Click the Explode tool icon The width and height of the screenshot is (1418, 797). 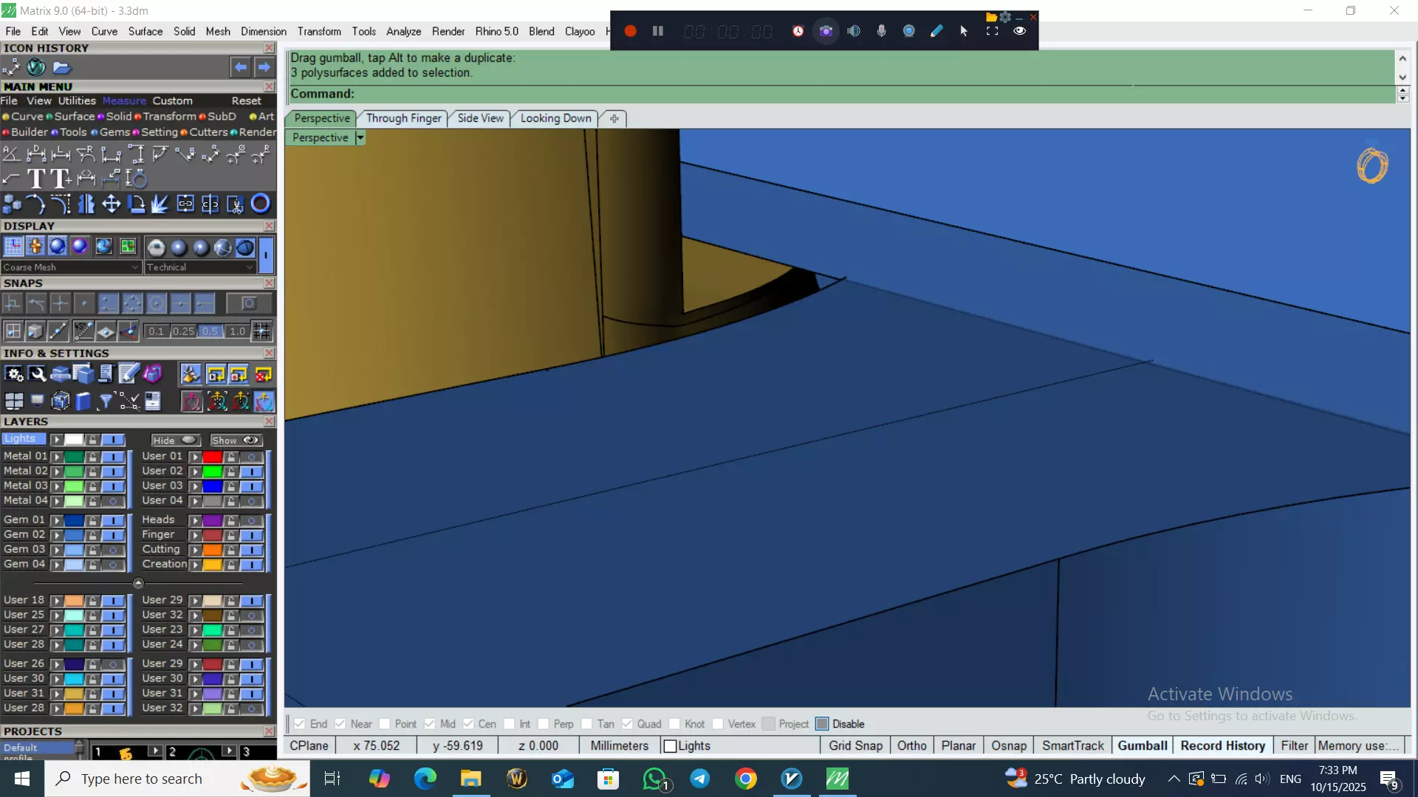(160, 204)
